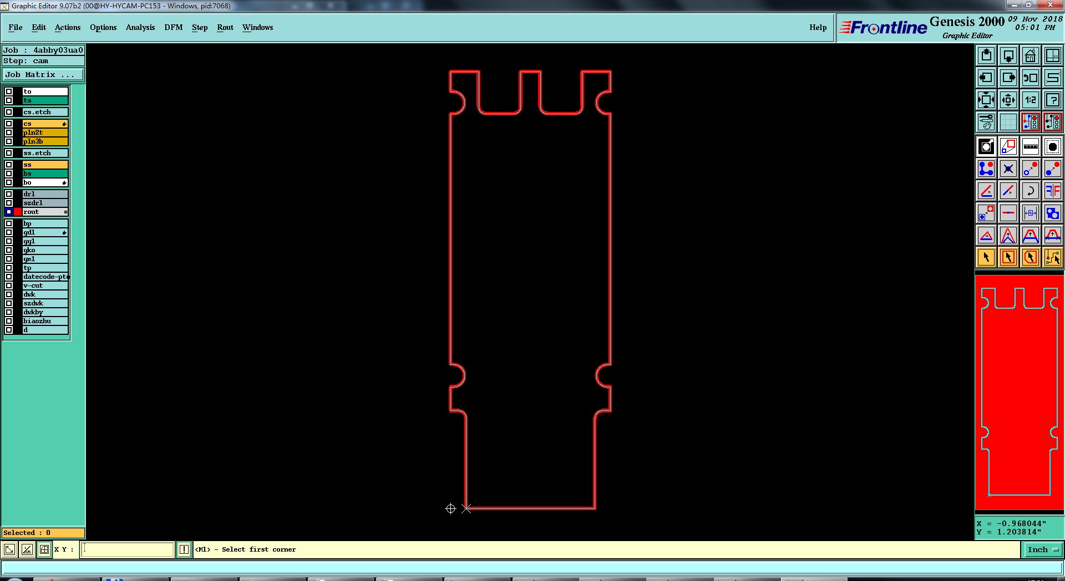
Task: Click the curved arrow rotate icon
Action: [x=1031, y=191]
